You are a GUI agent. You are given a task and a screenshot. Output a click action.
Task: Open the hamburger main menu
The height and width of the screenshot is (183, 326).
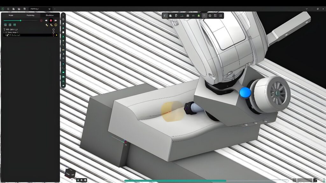coord(8,9)
